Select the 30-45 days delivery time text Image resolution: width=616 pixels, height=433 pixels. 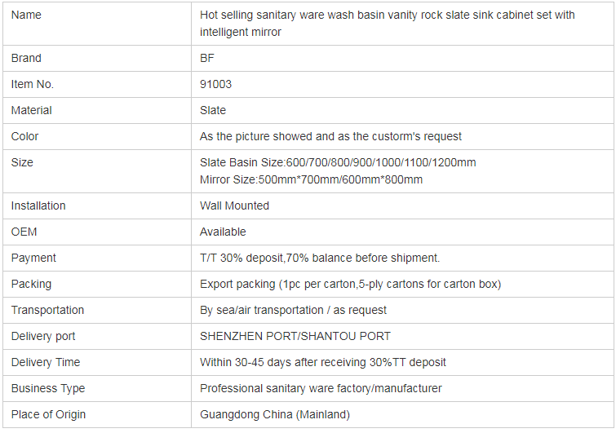(x=323, y=362)
